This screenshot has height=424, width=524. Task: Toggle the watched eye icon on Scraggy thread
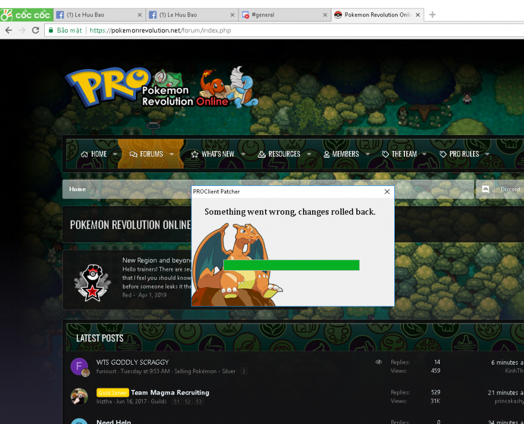click(x=379, y=362)
